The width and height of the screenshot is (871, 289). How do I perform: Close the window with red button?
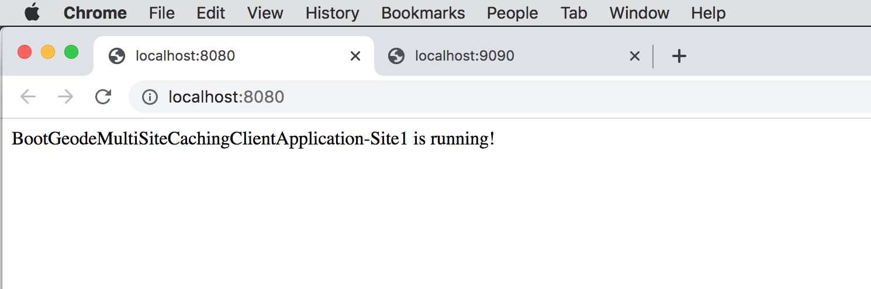click(25, 52)
